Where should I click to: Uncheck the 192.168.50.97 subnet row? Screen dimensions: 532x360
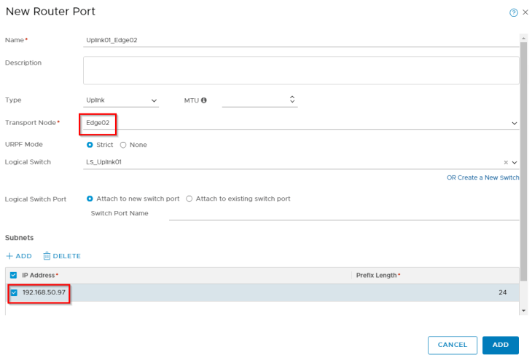click(x=14, y=292)
